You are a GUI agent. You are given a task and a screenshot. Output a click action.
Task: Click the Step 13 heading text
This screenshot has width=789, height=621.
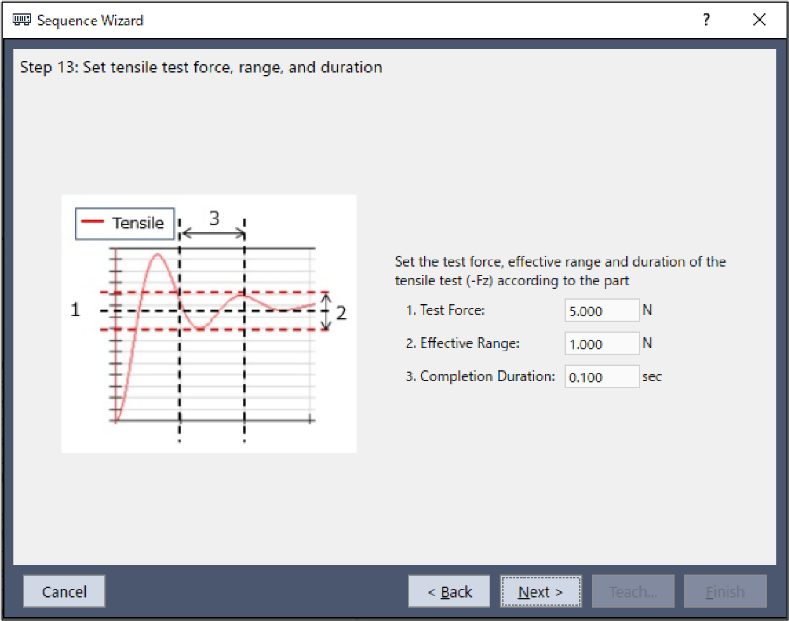[x=201, y=67]
